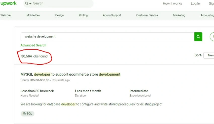Click the MySQL skill tag
Image resolution: width=214 pixels, height=124 pixels.
pos(27,113)
